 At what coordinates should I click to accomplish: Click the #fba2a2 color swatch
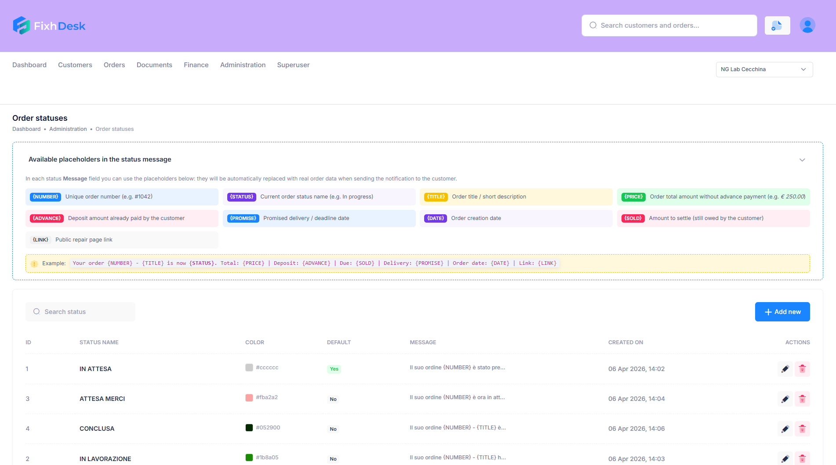click(x=249, y=397)
